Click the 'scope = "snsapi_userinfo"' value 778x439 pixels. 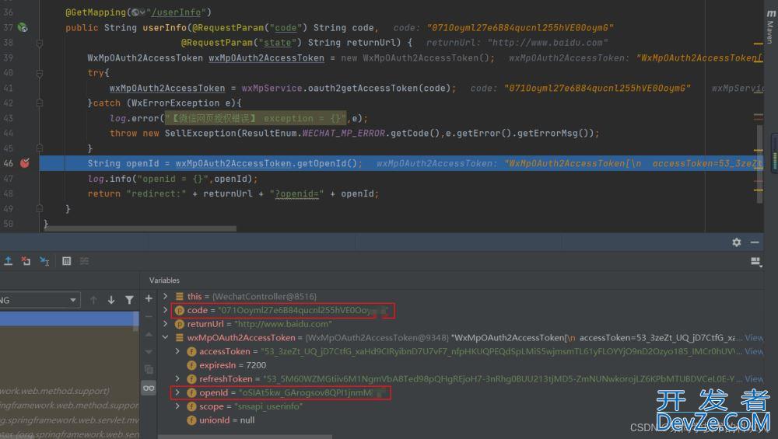(x=268, y=406)
